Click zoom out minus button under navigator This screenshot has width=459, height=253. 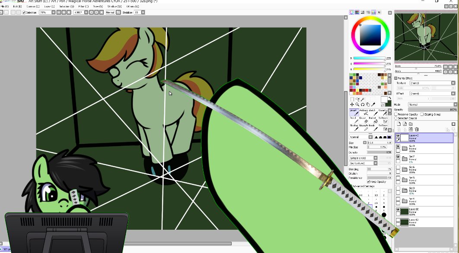point(446,67)
